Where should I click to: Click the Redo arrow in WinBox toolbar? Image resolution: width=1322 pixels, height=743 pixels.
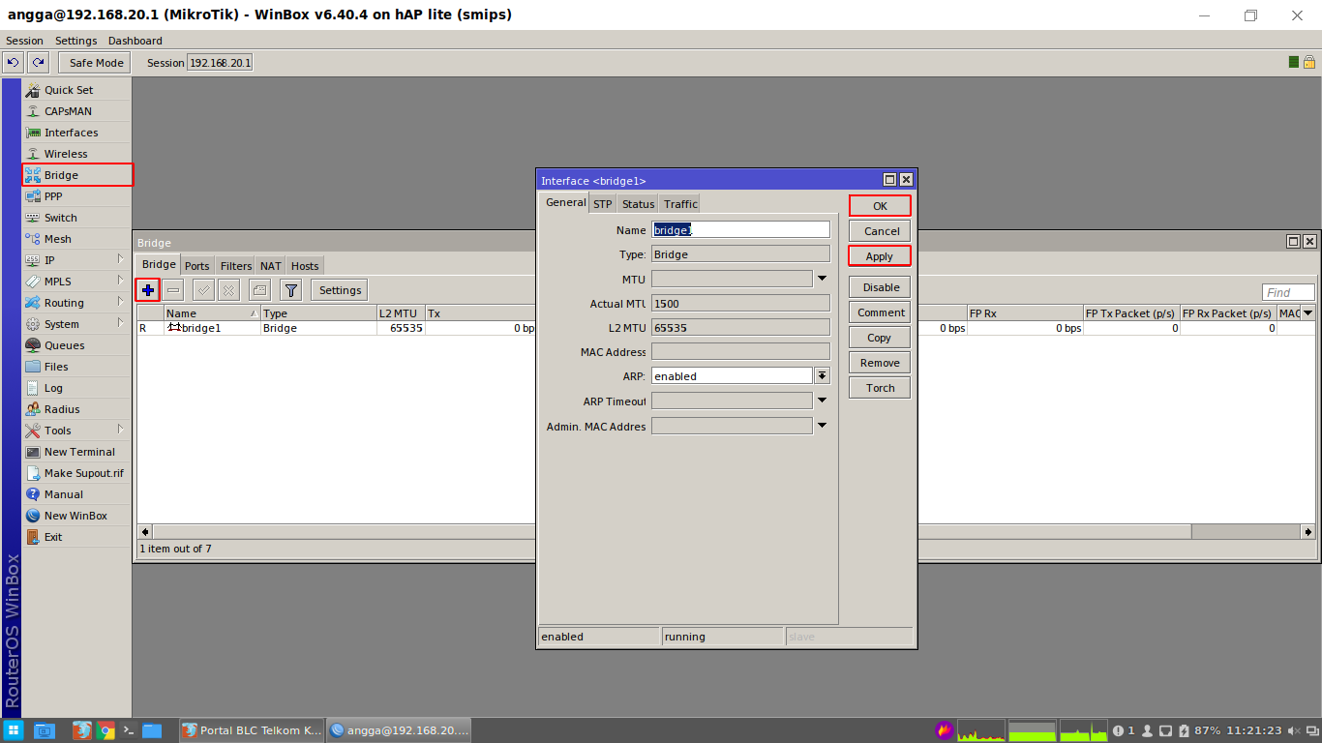click(x=37, y=62)
